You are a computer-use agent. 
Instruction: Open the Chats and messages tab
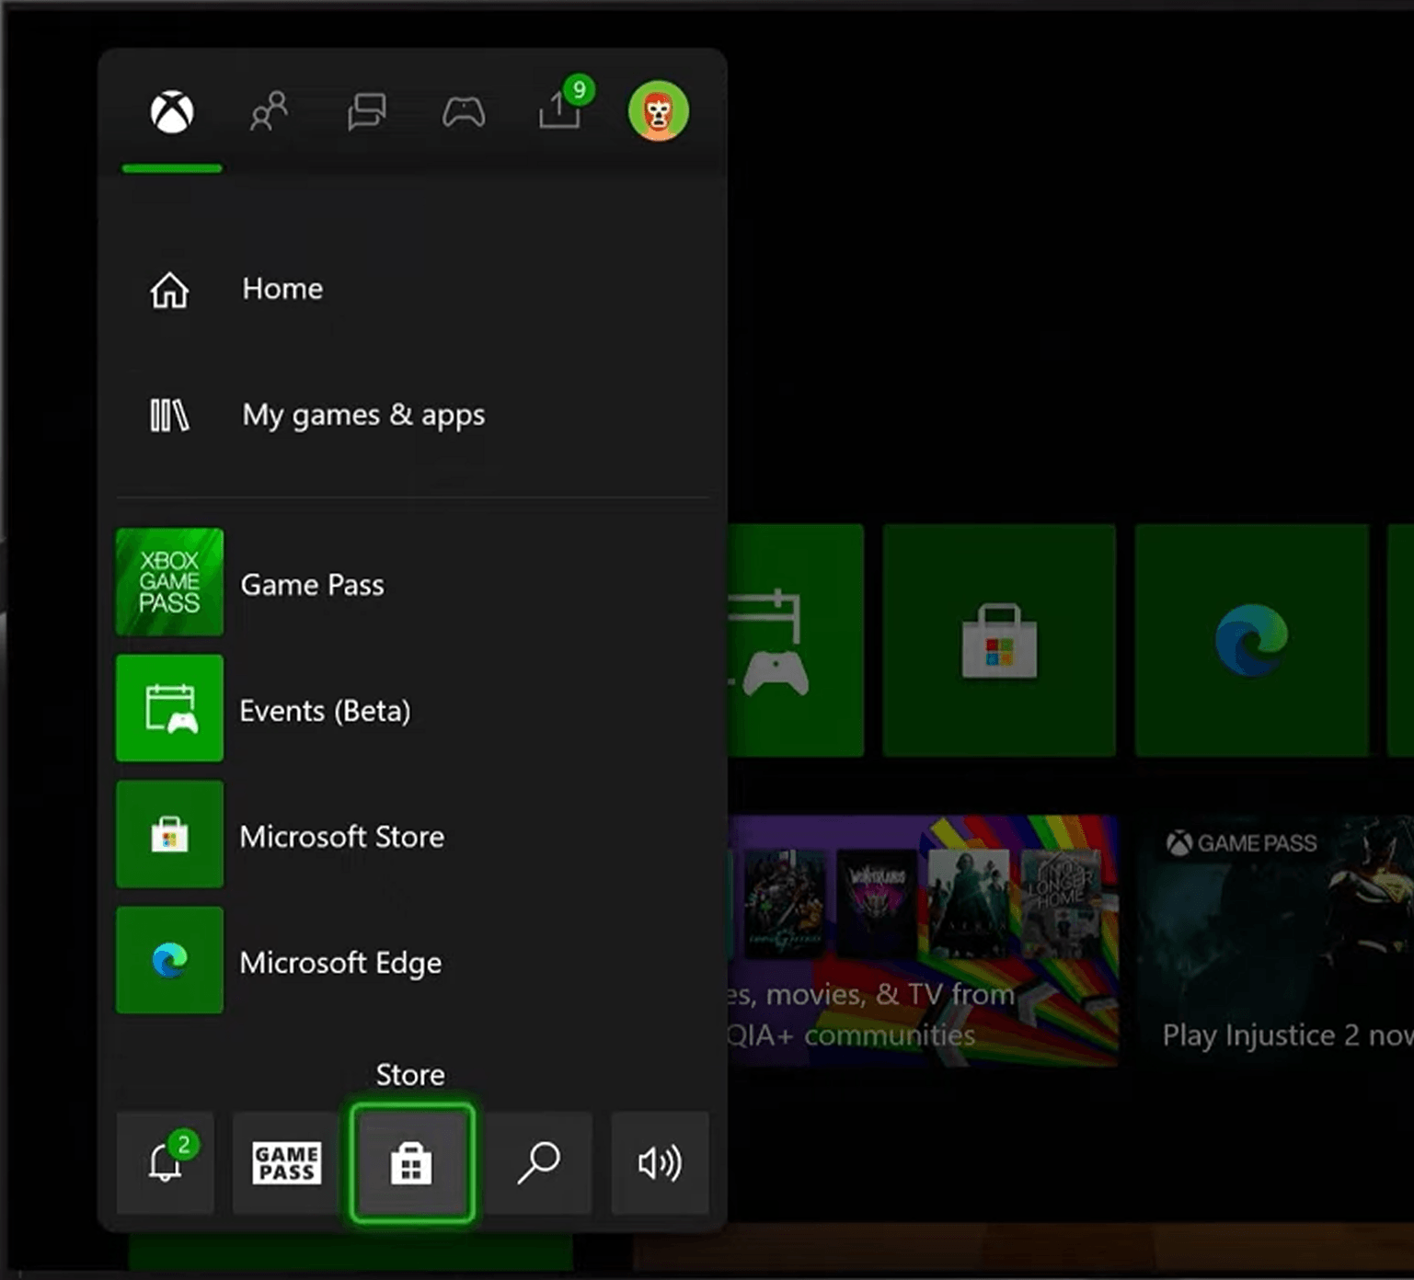click(x=366, y=113)
